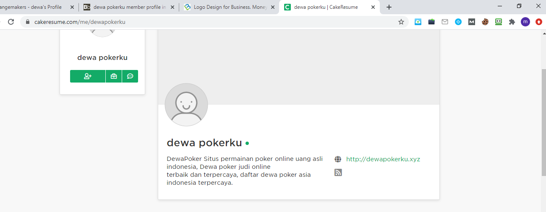Open the cookie extension icon
This screenshot has height=212, width=546.
pos(485,22)
